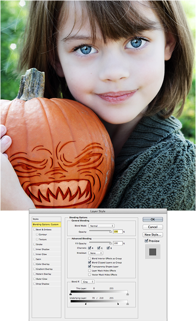
Task: Click the Styles header in left panel
Action: [46, 219]
